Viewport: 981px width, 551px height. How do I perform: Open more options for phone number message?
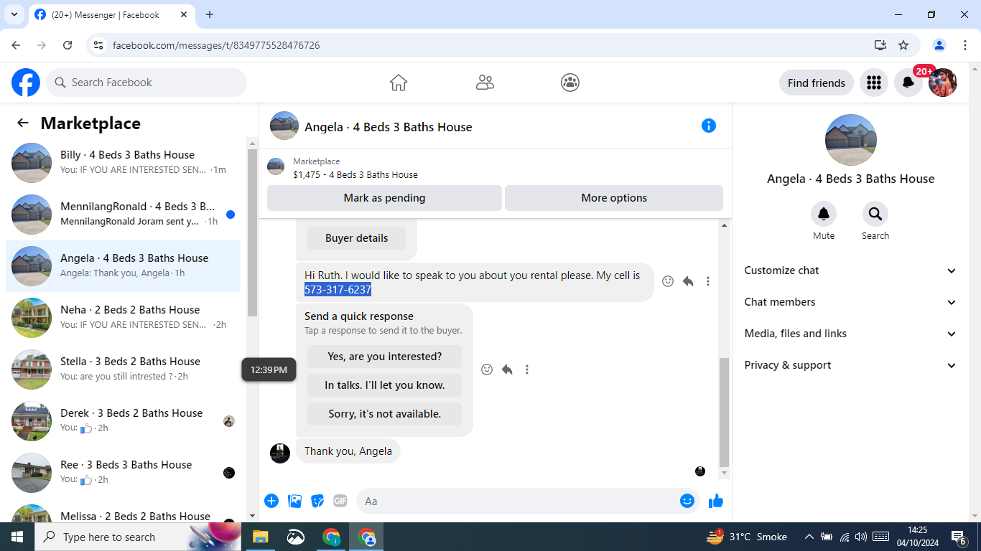pos(708,281)
